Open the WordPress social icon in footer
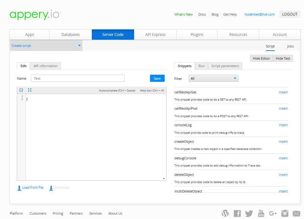The height and width of the screenshot is (219, 304). (225, 213)
